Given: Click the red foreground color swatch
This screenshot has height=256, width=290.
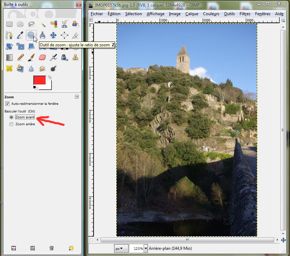Looking at the screenshot, I should click(x=39, y=80).
